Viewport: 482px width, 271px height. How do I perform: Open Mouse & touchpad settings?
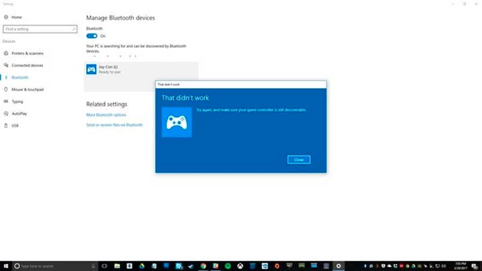(x=27, y=89)
